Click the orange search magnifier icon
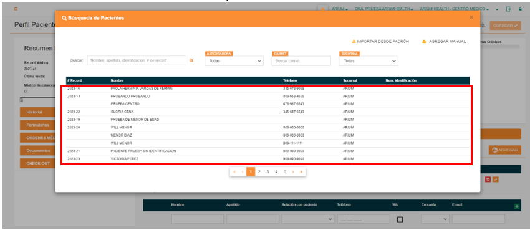This screenshot has width=530, height=230. click(x=191, y=60)
